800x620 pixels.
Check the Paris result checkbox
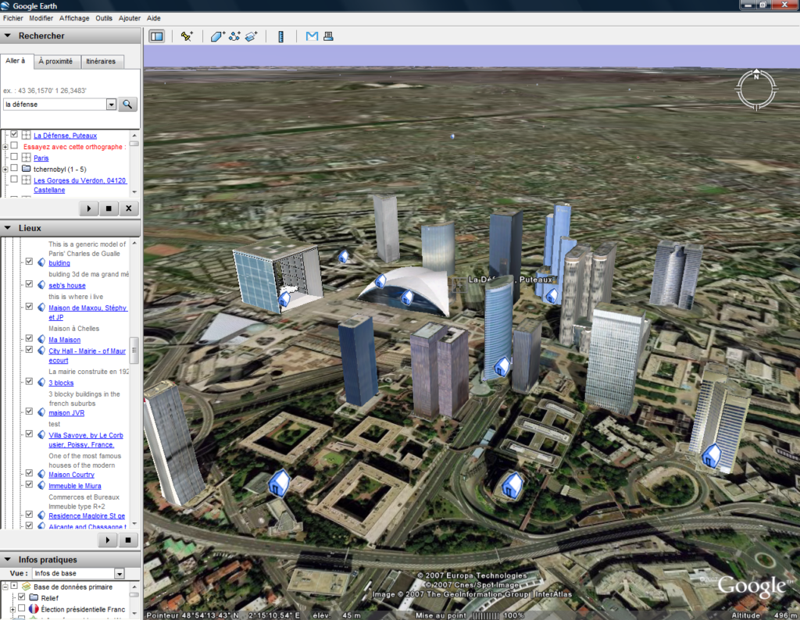coord(14,156)
